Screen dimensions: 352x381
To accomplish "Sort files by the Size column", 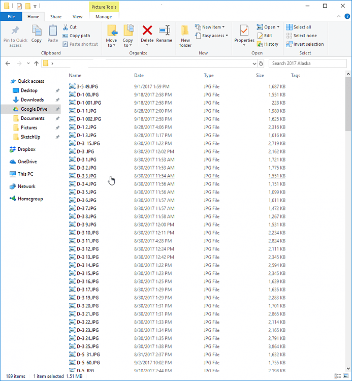I will [260, 75].
